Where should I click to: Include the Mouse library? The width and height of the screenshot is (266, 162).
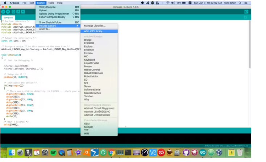tap(99, 66)
